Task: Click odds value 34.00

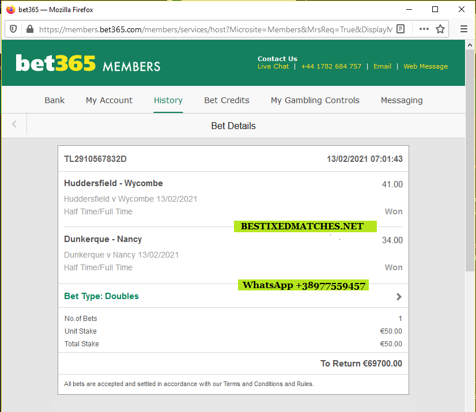Action: pyautogui.click(x=392, y=240)
